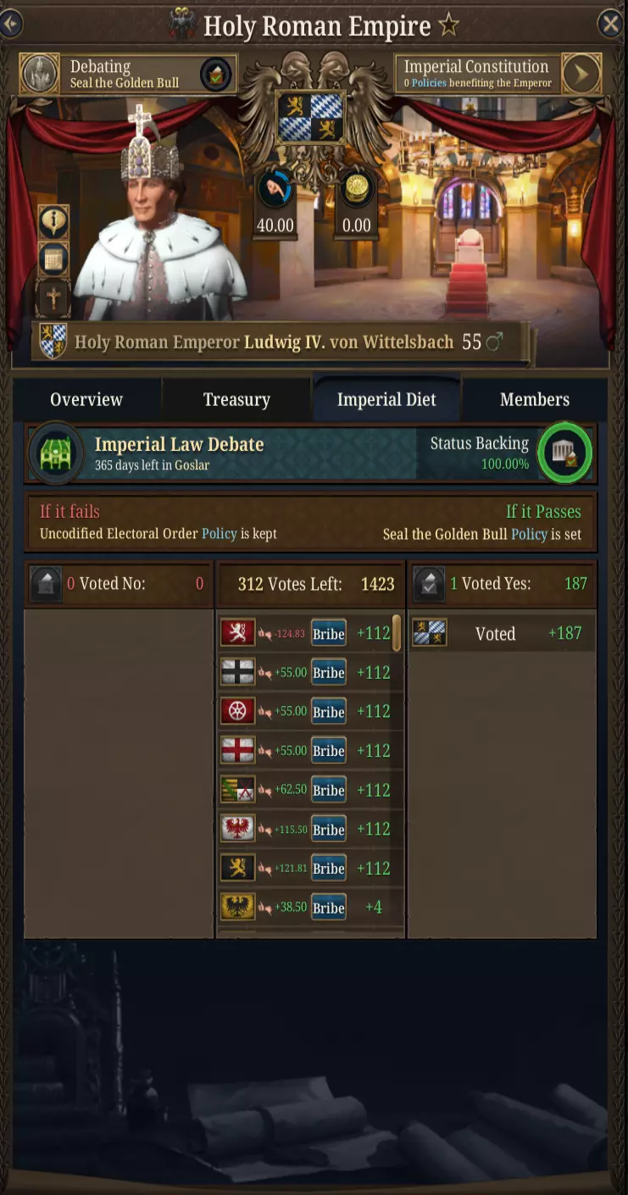
Task: Click the Seal the Golden Bull policy icon
Action: coord(216,75)
